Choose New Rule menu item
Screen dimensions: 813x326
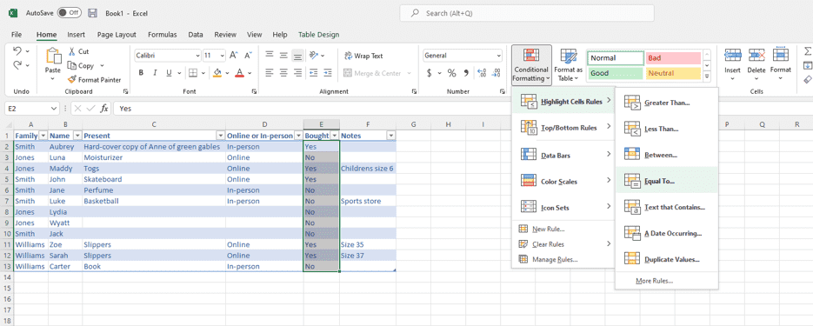coord(563,229)
